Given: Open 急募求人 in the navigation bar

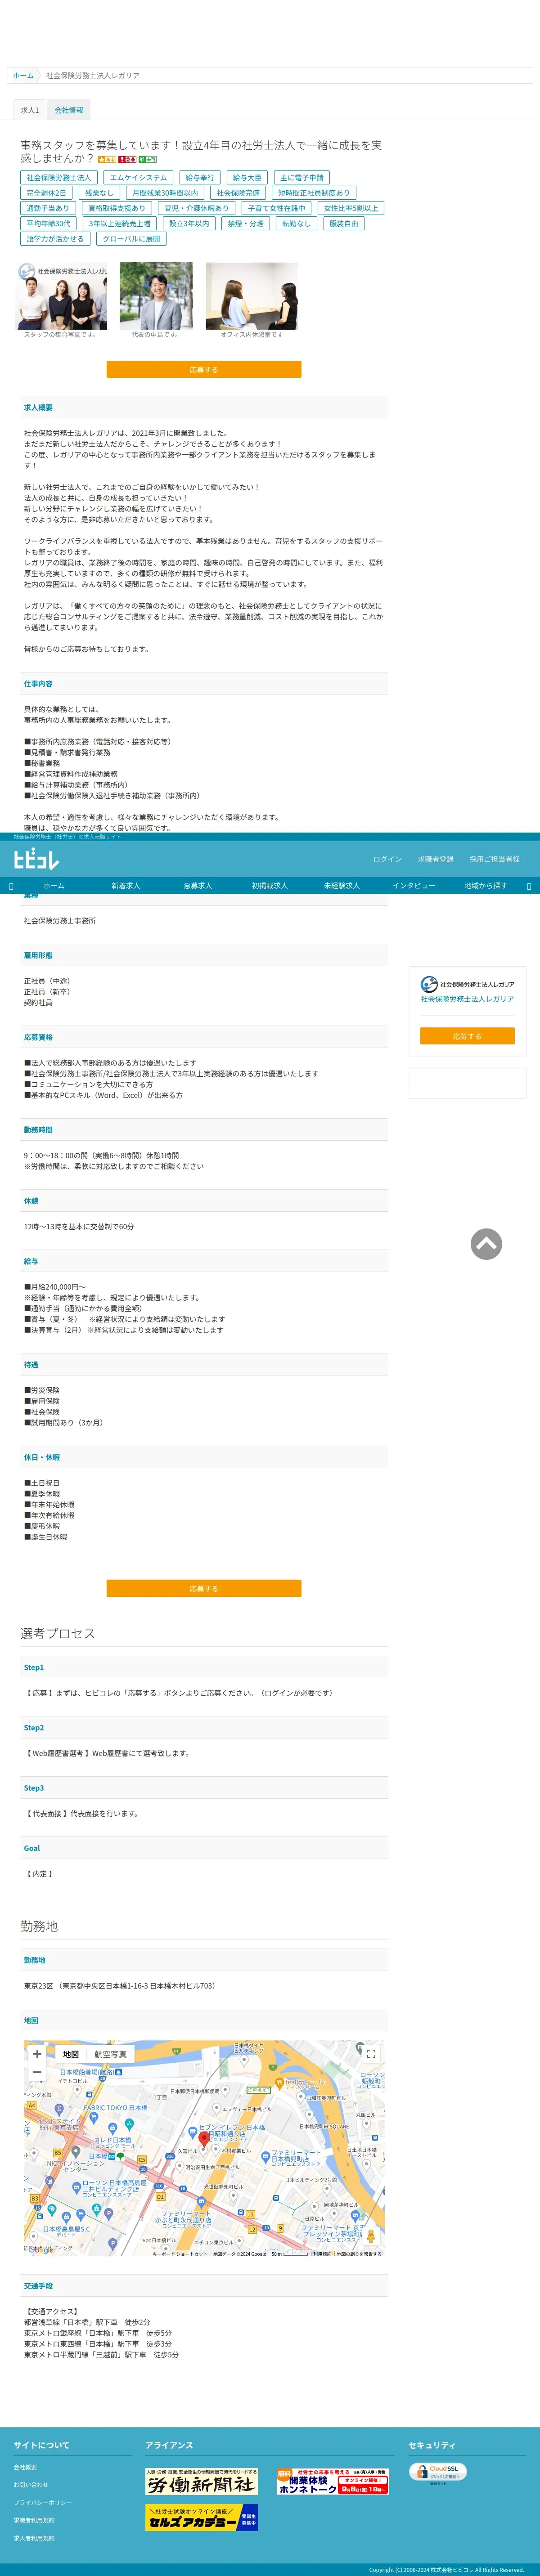Looking at the screenshot, I should click(198, 886).
